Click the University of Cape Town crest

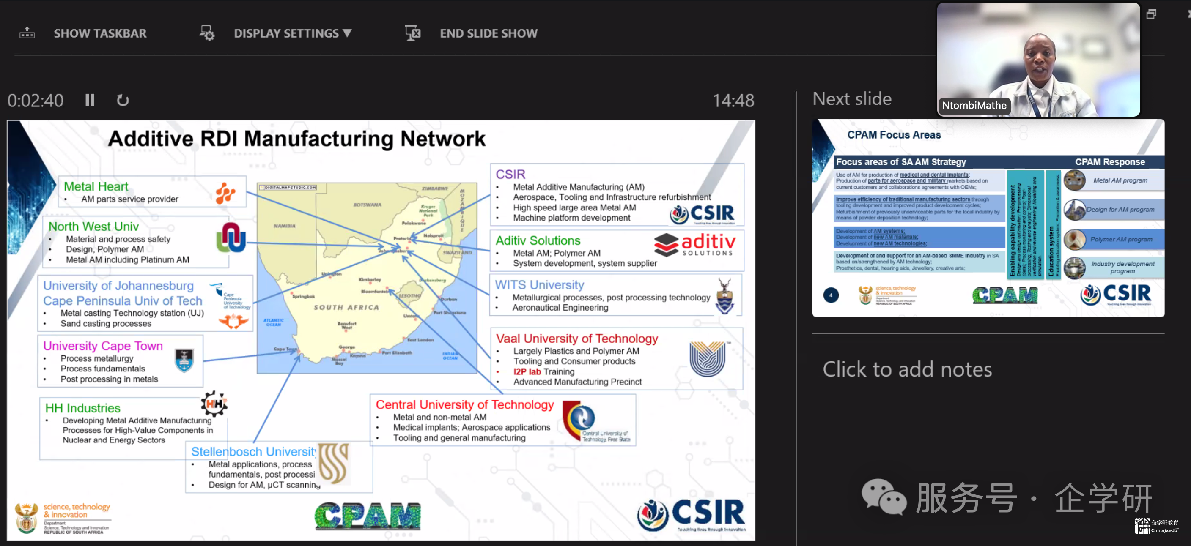click(184, 360)
